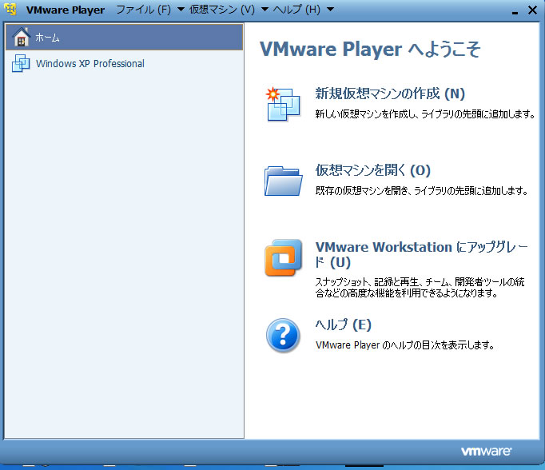Select Windows XP Professional in library list
This screenshot has height=470, width=545.
tap(124, 63)
